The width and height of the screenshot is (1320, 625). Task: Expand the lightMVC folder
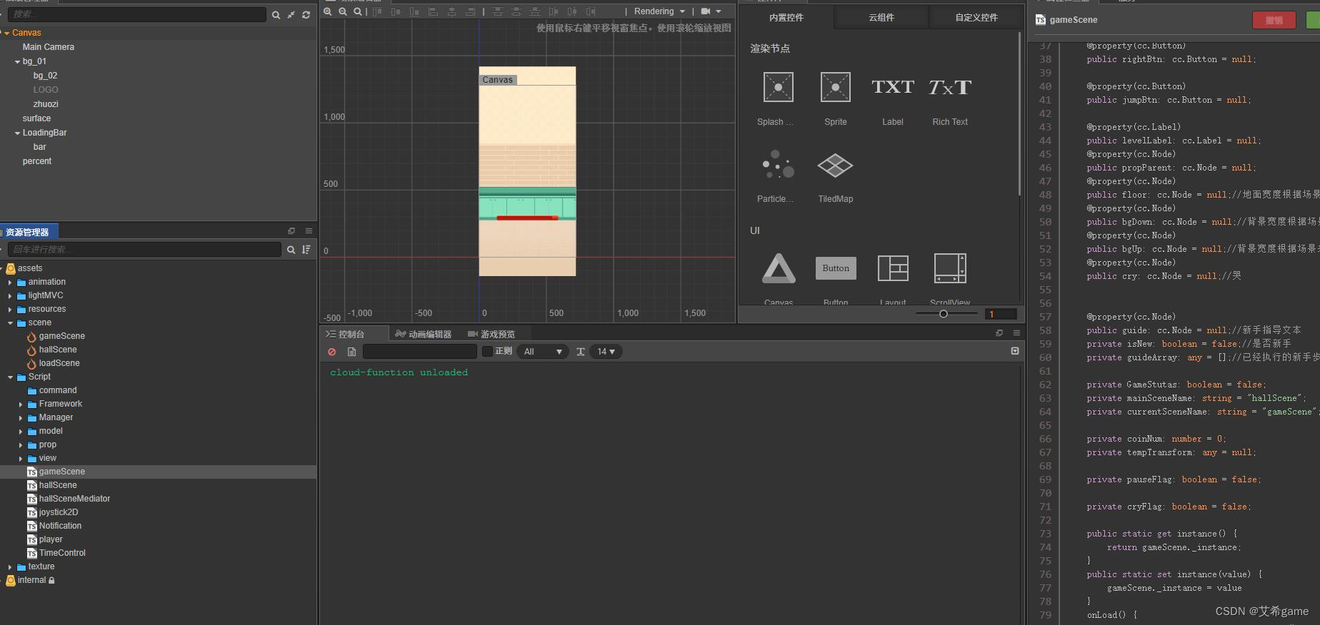(10, 295)
